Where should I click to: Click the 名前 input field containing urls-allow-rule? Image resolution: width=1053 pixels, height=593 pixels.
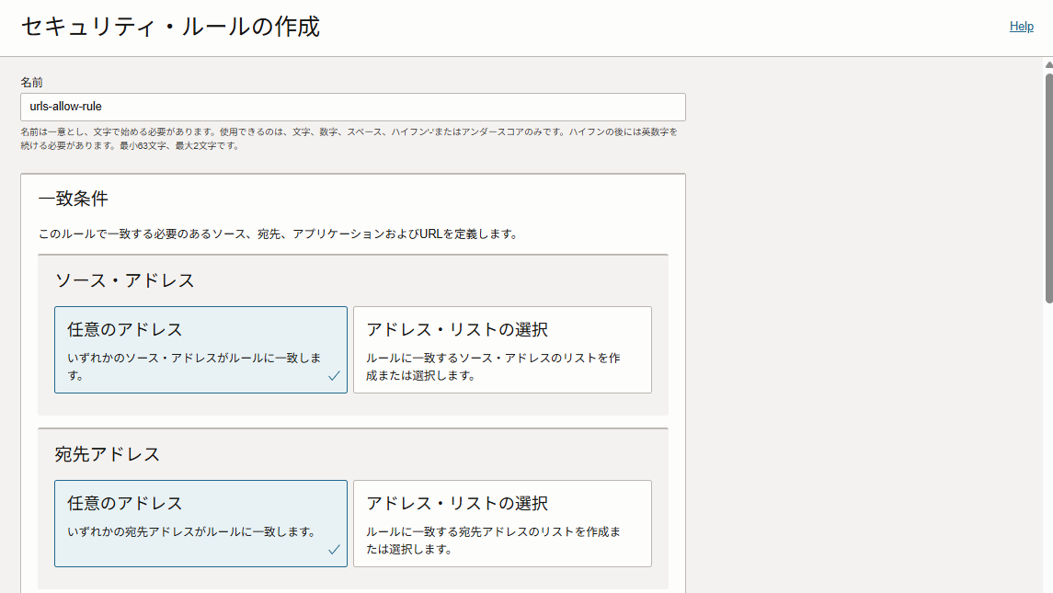click(352, 107)
